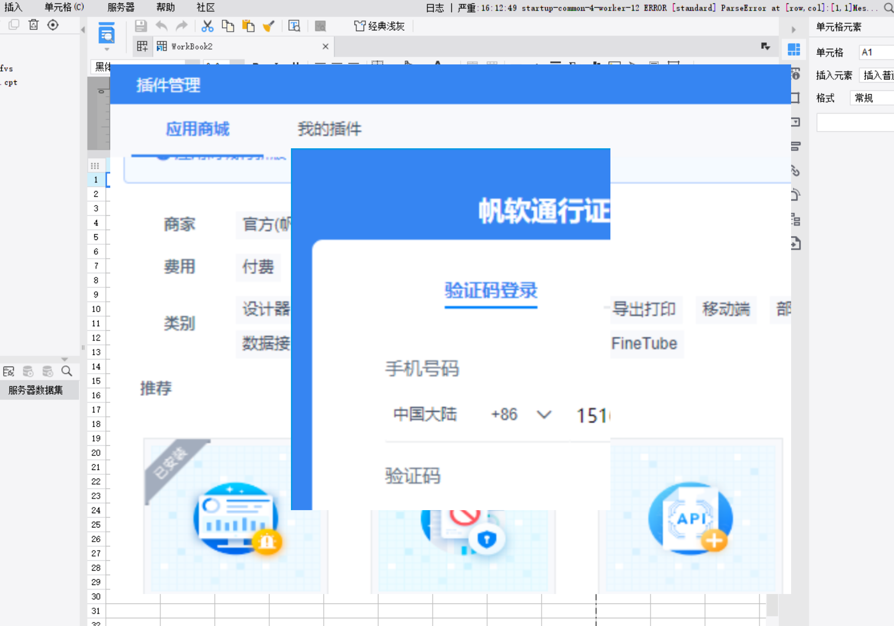Open the 格式 常规 dropdown
Viewport: 894px width, 626px height.
click(x=872, y=98)
